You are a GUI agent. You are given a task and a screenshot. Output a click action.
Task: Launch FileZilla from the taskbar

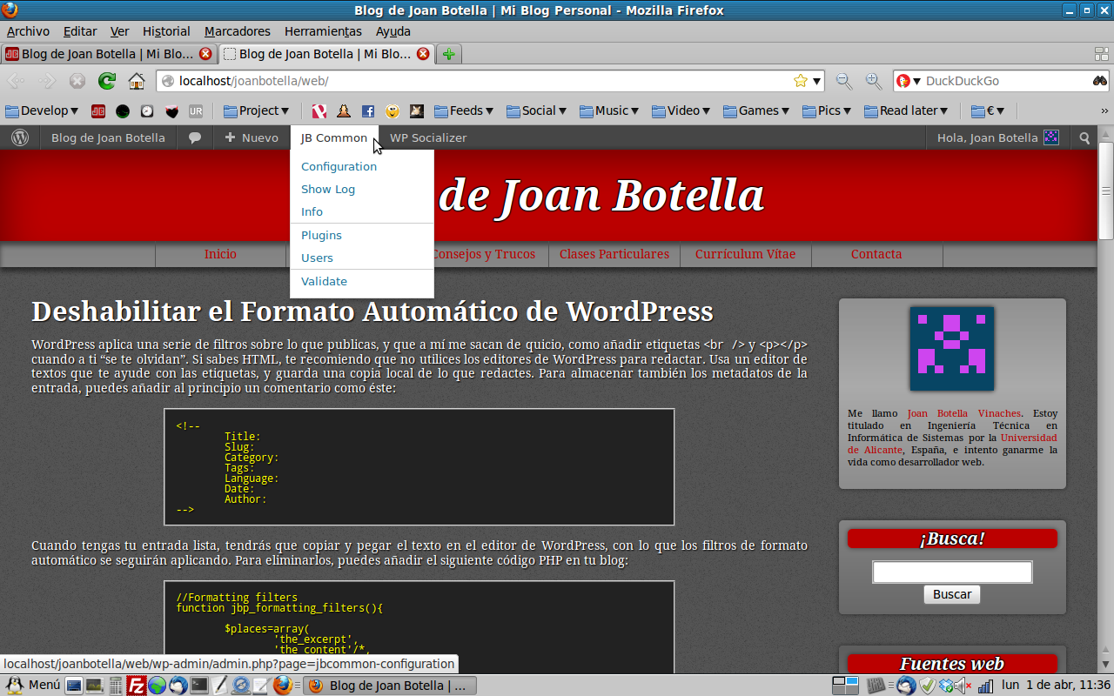coord(136,686)
